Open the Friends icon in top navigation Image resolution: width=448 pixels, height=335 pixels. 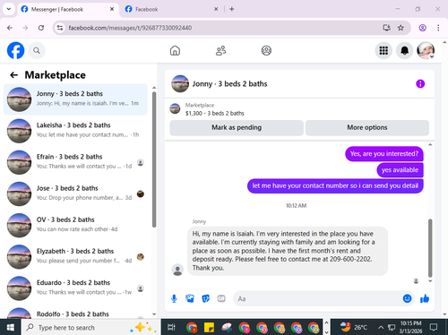click(220, 50)
